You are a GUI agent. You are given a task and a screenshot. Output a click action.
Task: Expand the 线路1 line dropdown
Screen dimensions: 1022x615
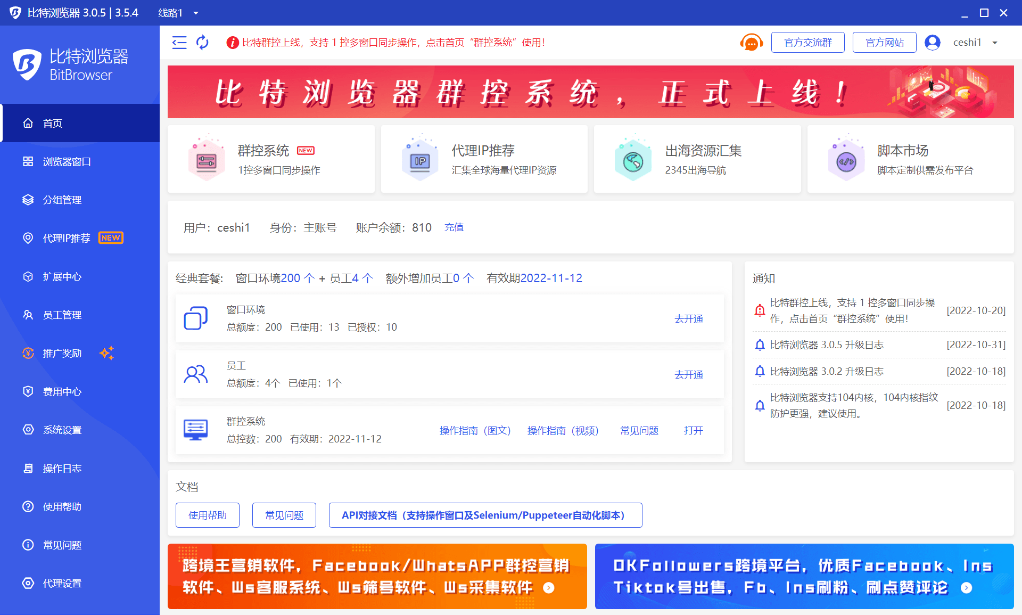[x=196, y=13]
